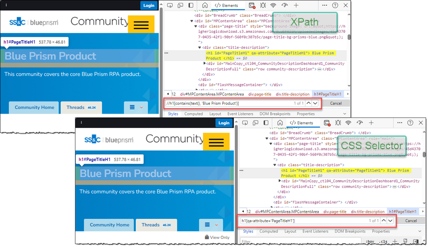Open Network wifi icon in upper DevTools
428x247 pixels.
(273, 6)
